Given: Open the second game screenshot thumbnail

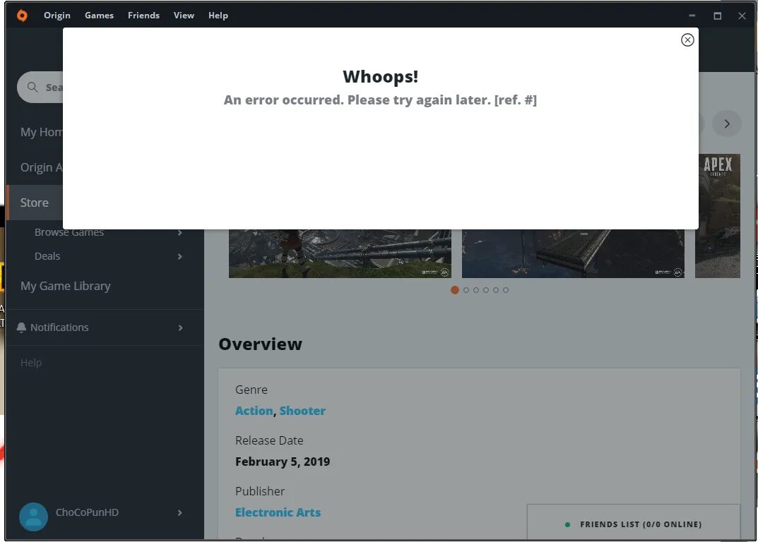Looking at the screenshot, I should 573,253.
